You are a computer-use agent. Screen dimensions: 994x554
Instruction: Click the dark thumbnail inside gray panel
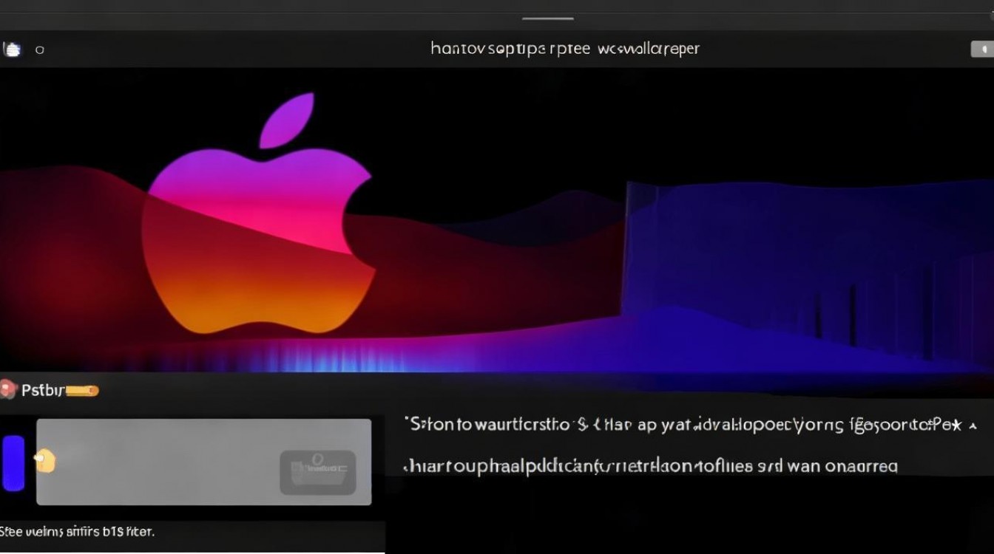pos(317,472)
